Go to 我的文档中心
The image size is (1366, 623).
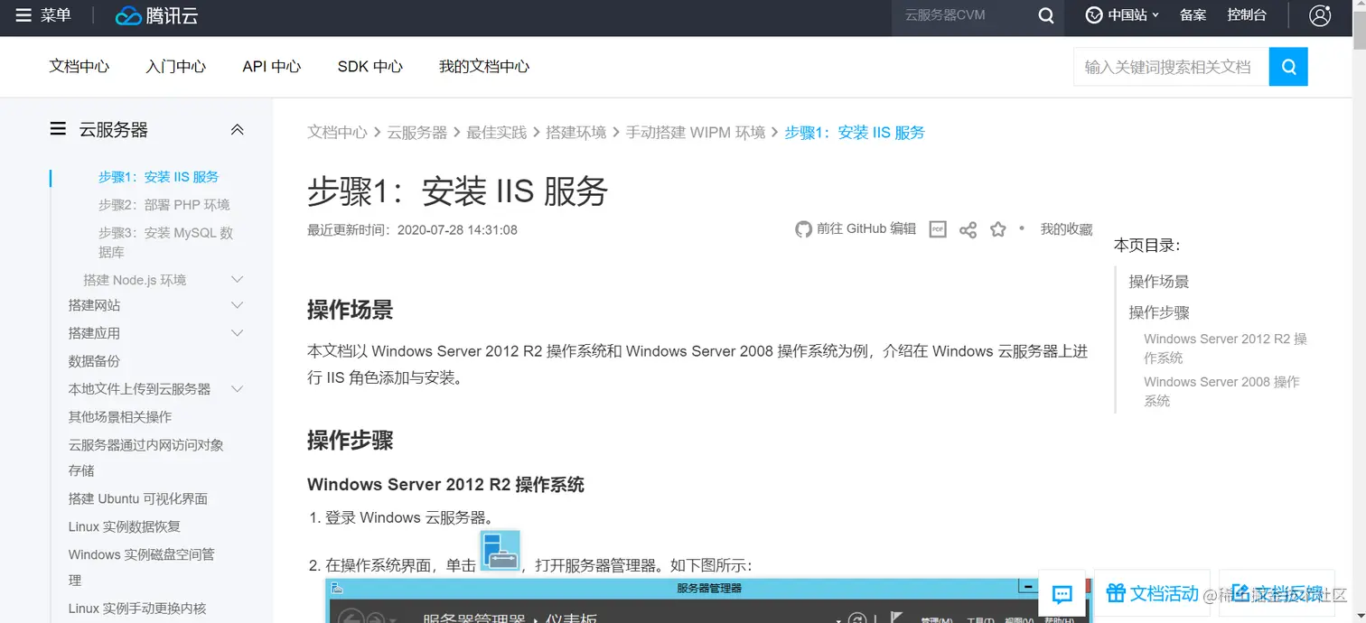[484, 66]
